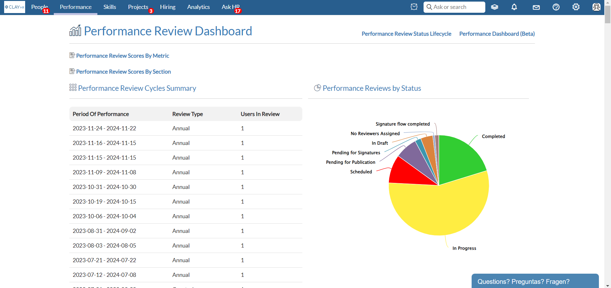Click Annual in the 2023-10-31 row
Viewport: 611px width, 288px height.
click(x=181, y=187)
